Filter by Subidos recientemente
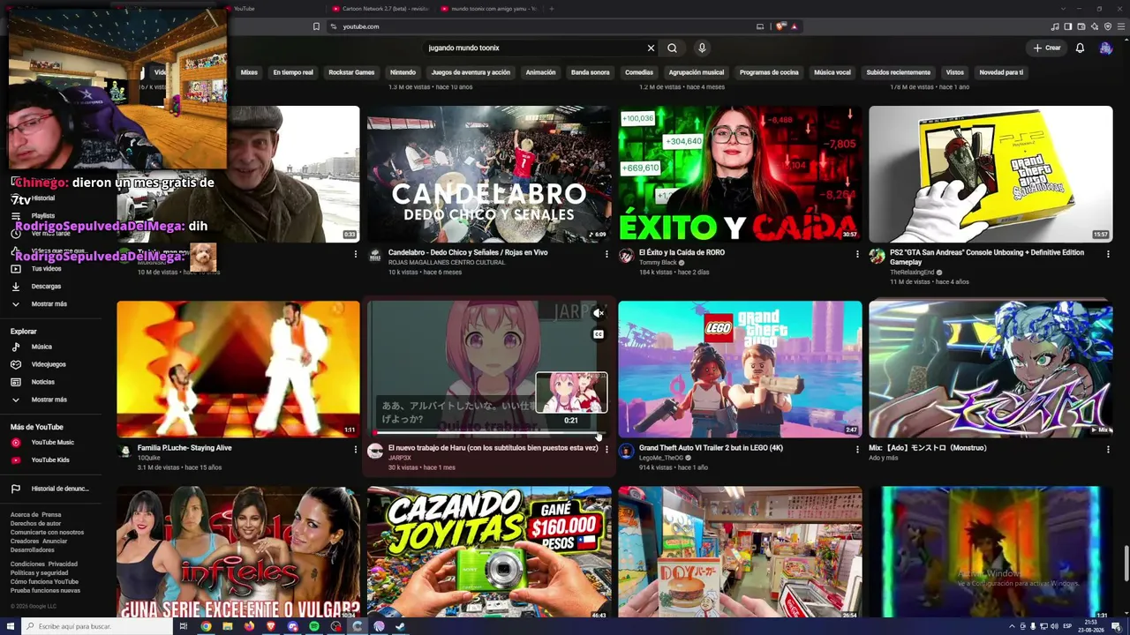Screen dimensions: 1130x635 [x=898, y=72]
